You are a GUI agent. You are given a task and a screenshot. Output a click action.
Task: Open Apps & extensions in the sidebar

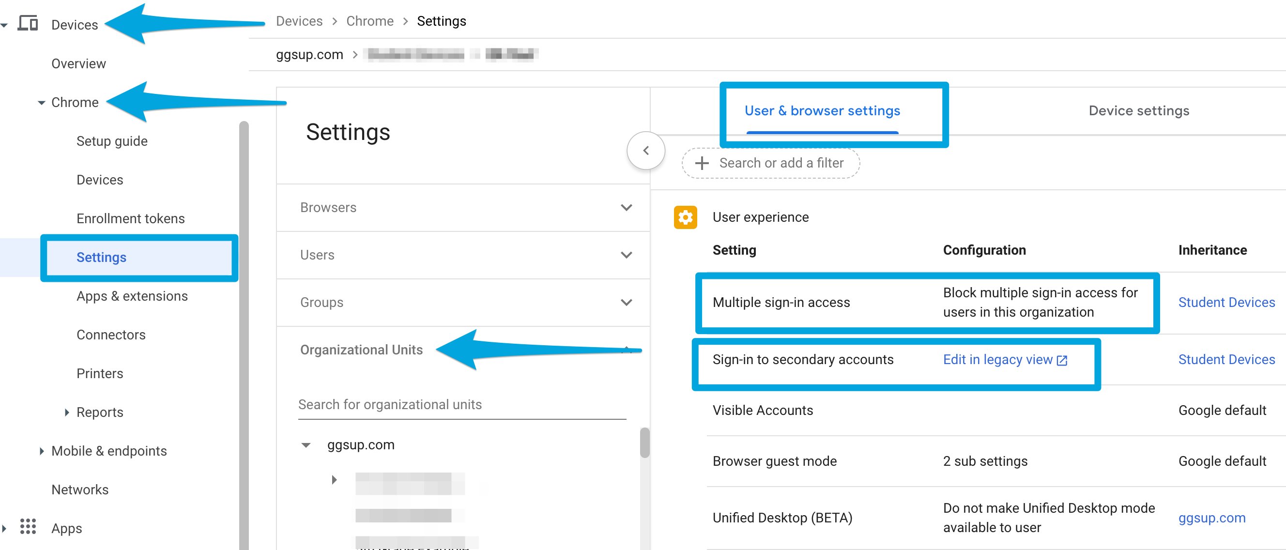[x=132, y=296]
